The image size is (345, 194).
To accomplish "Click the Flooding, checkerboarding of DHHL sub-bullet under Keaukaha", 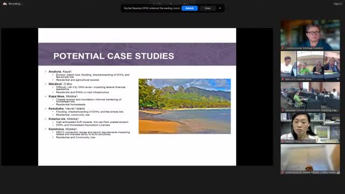I will point(90,112).
